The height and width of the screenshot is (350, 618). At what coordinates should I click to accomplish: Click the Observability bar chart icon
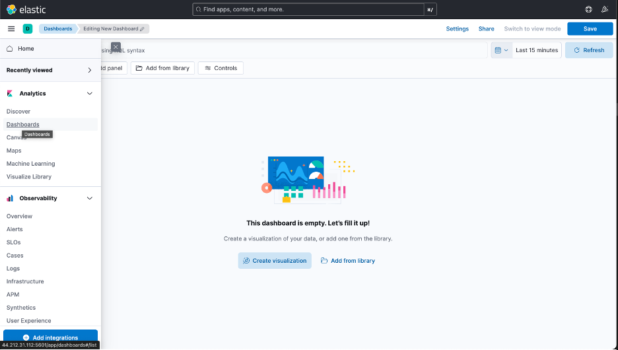(x=10, y=198)
